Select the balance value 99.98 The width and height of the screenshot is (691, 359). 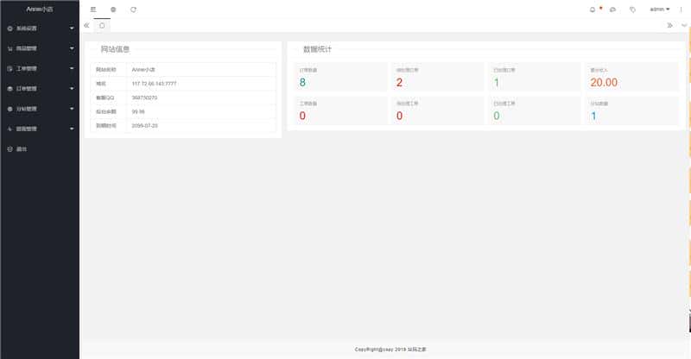point(138,112)
